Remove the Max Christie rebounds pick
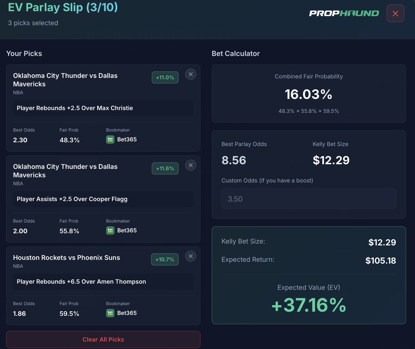 point(191,74)
